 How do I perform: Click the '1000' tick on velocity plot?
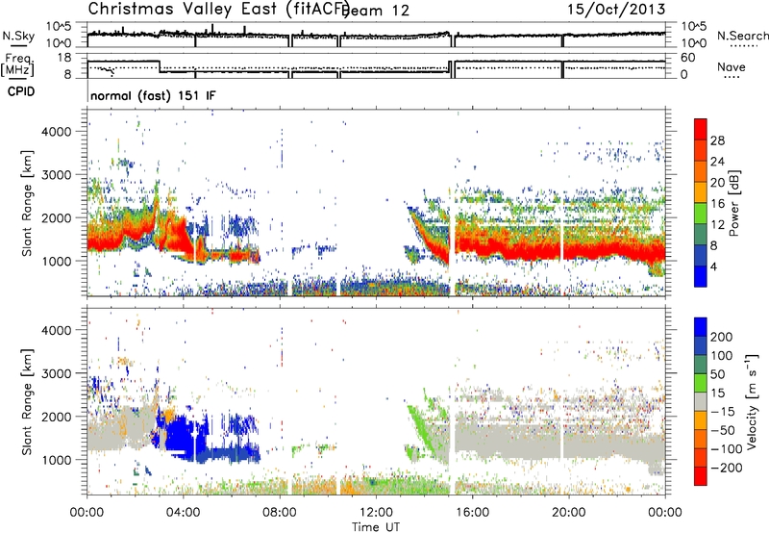pos(56,460)
